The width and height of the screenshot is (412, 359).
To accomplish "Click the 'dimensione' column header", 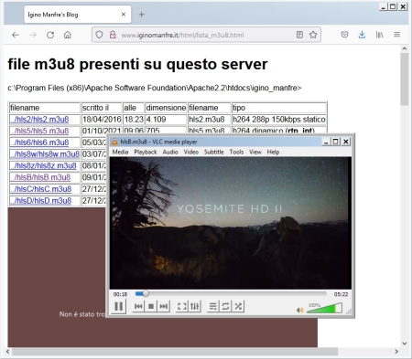I will click(166, 108).
